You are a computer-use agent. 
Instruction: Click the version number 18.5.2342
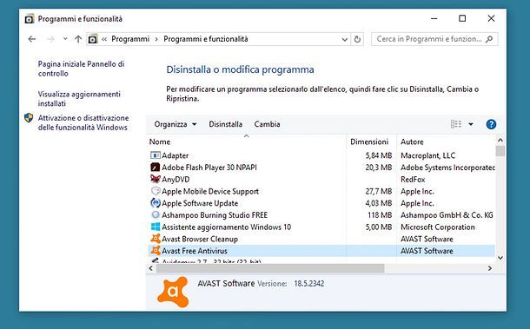pos(309,284)
